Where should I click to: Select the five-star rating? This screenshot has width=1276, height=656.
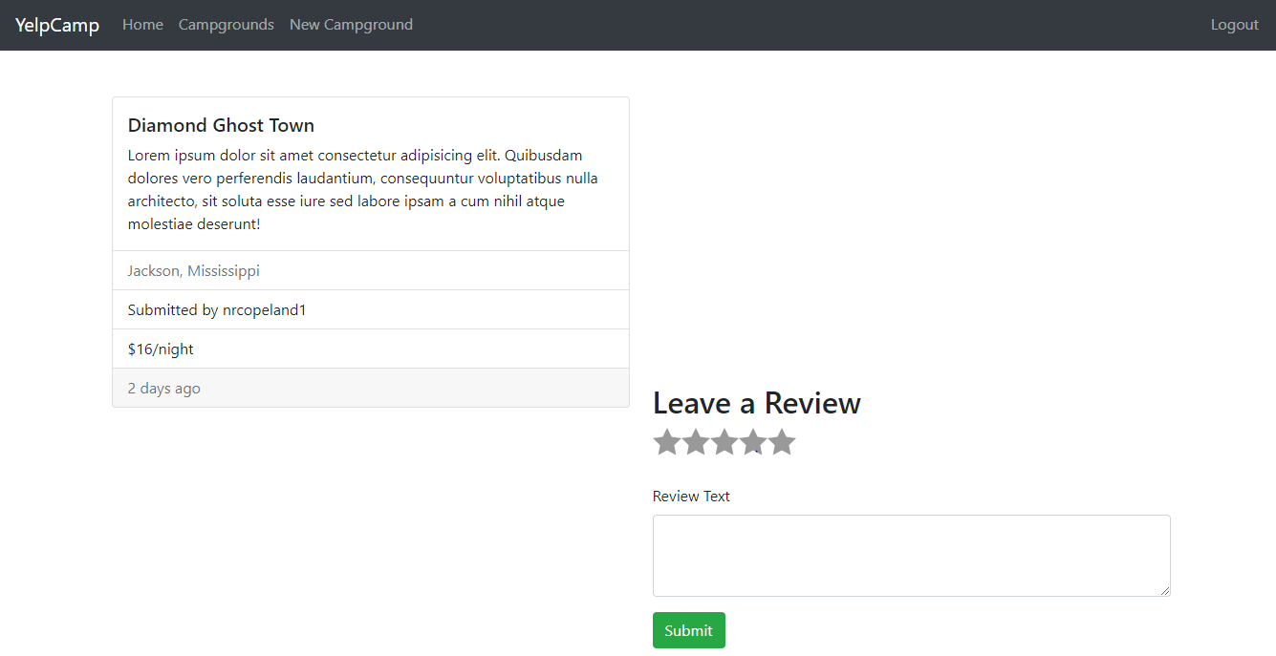pos(781,441)
